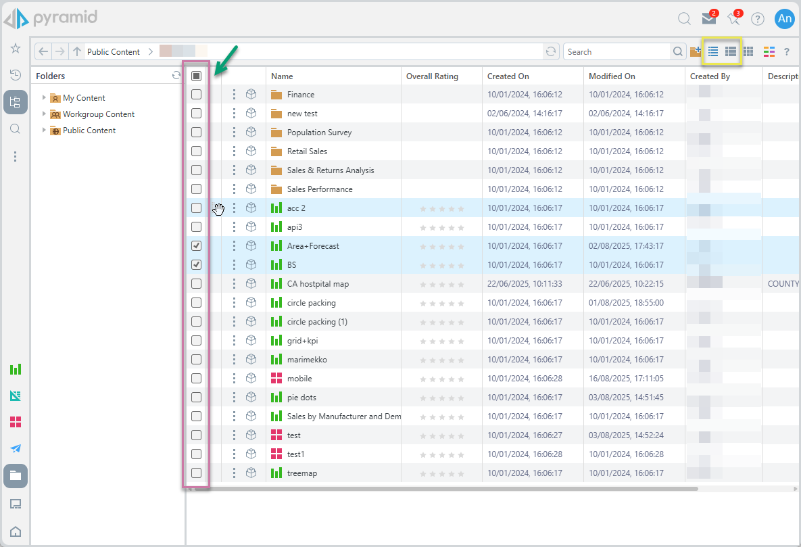Switch to thumbnail grid view icon
Viewport: 801px width, 547px height.
click(748, 51)
